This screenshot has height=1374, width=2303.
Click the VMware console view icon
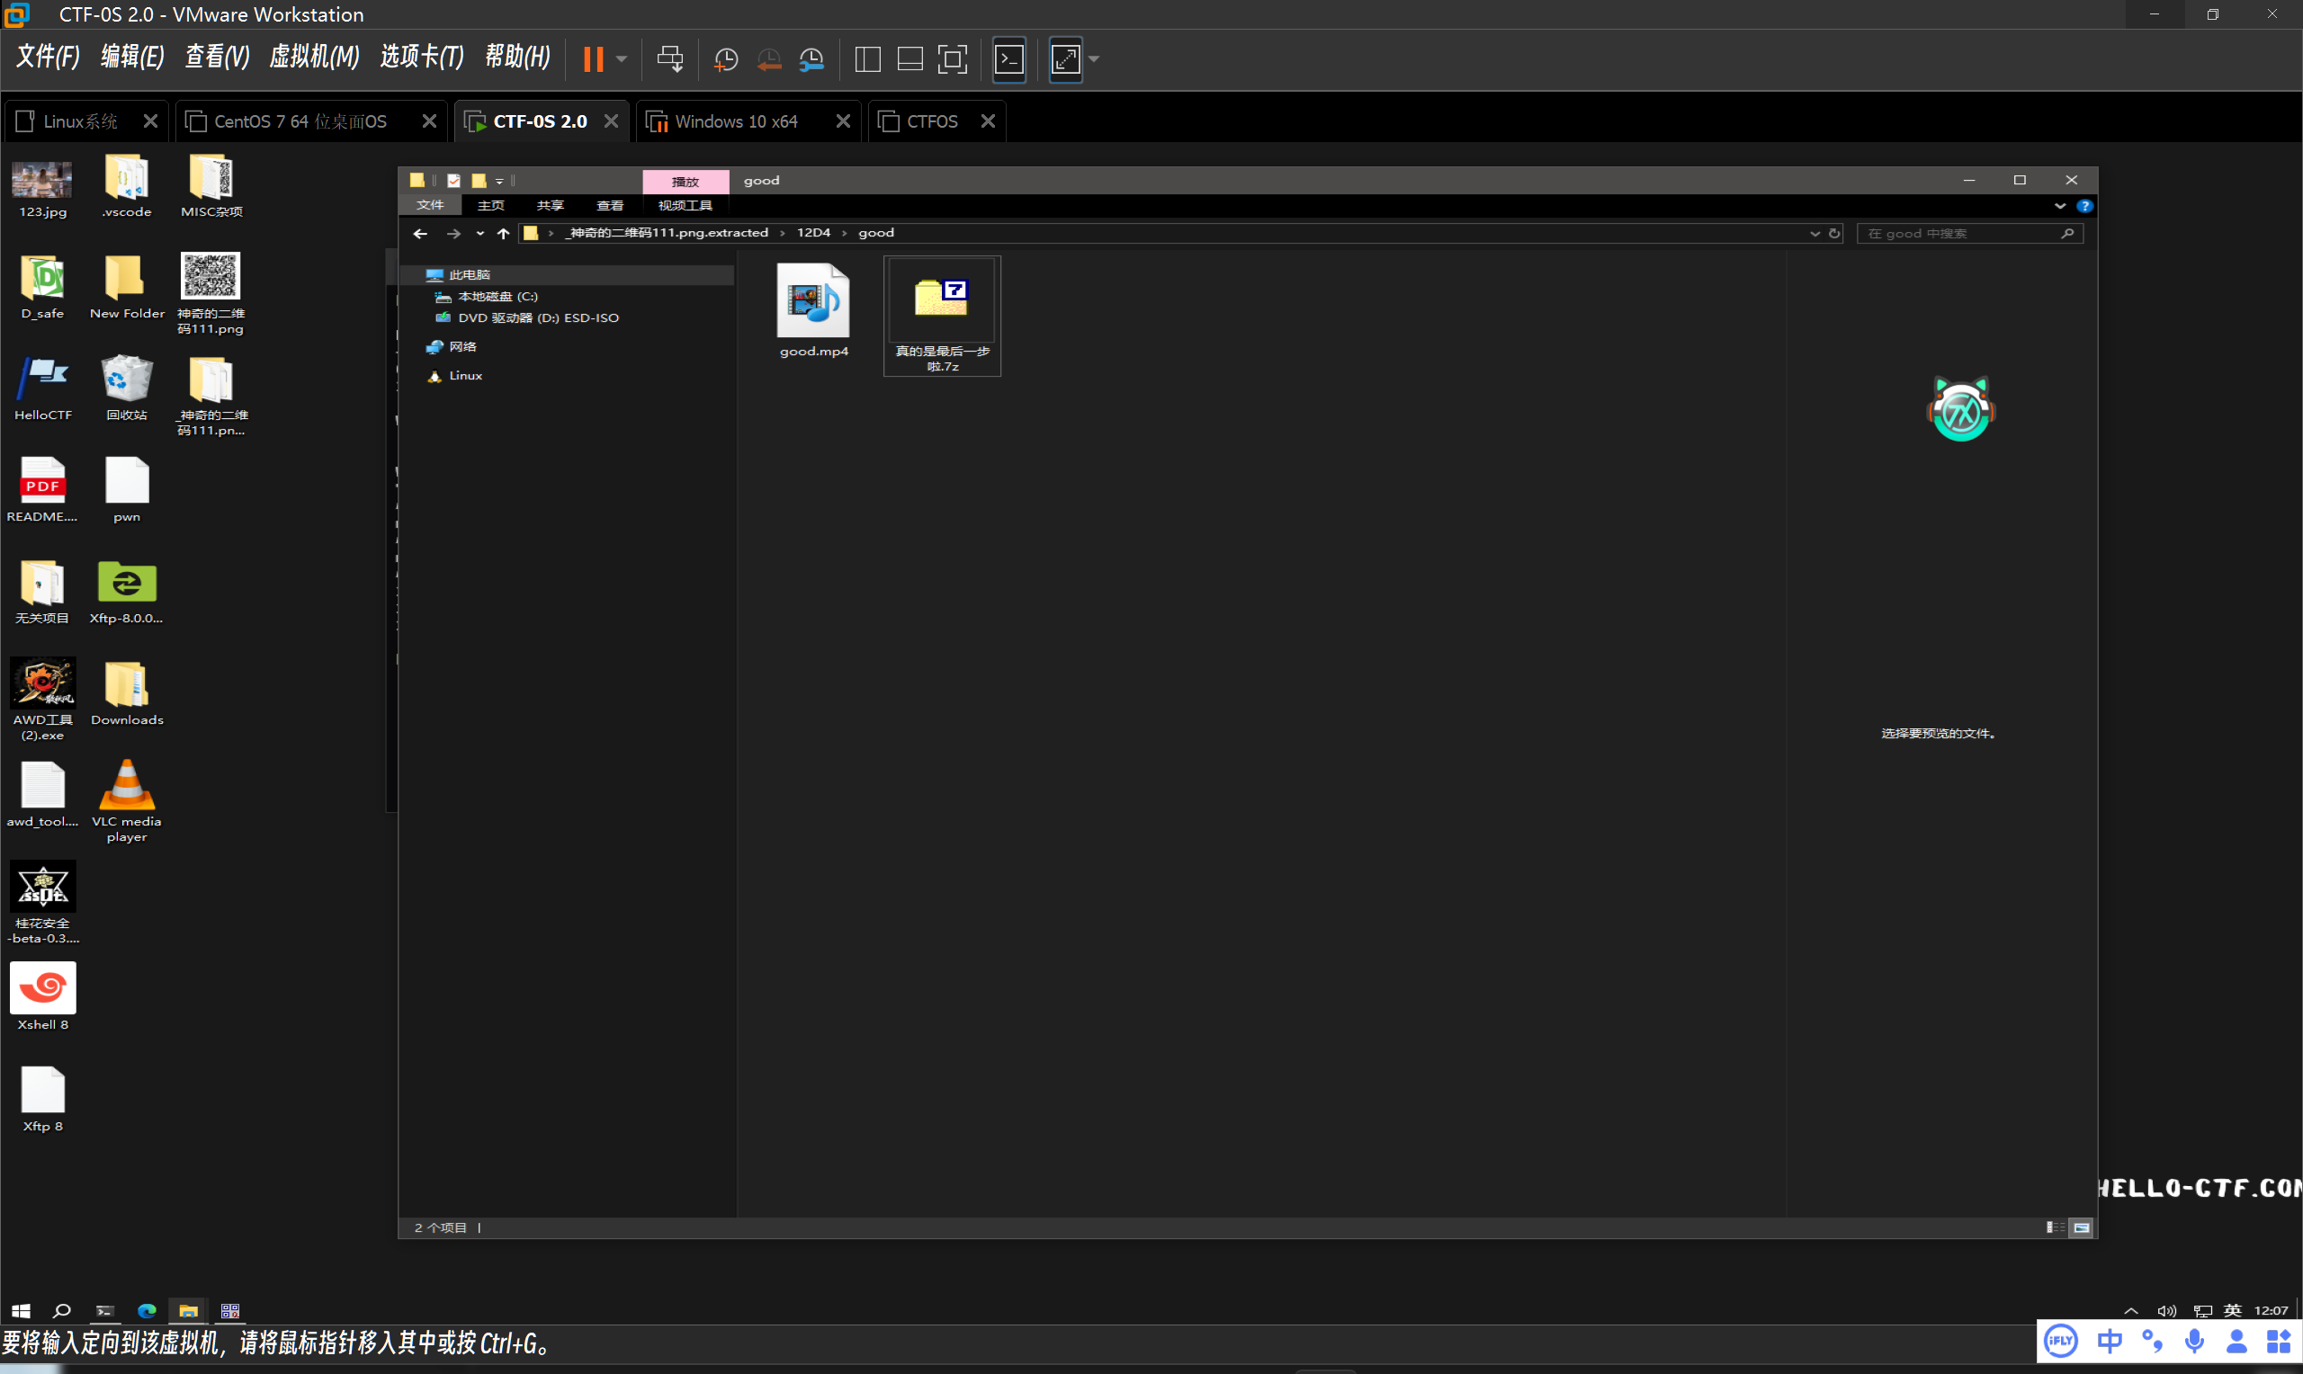(x=1008, y=60)
